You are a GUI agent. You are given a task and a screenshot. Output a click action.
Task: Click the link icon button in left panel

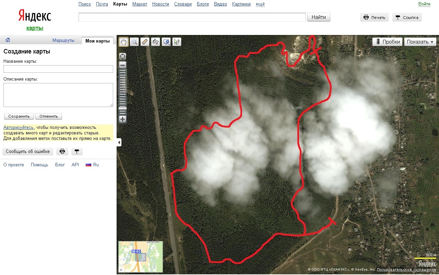coord(77,151)
